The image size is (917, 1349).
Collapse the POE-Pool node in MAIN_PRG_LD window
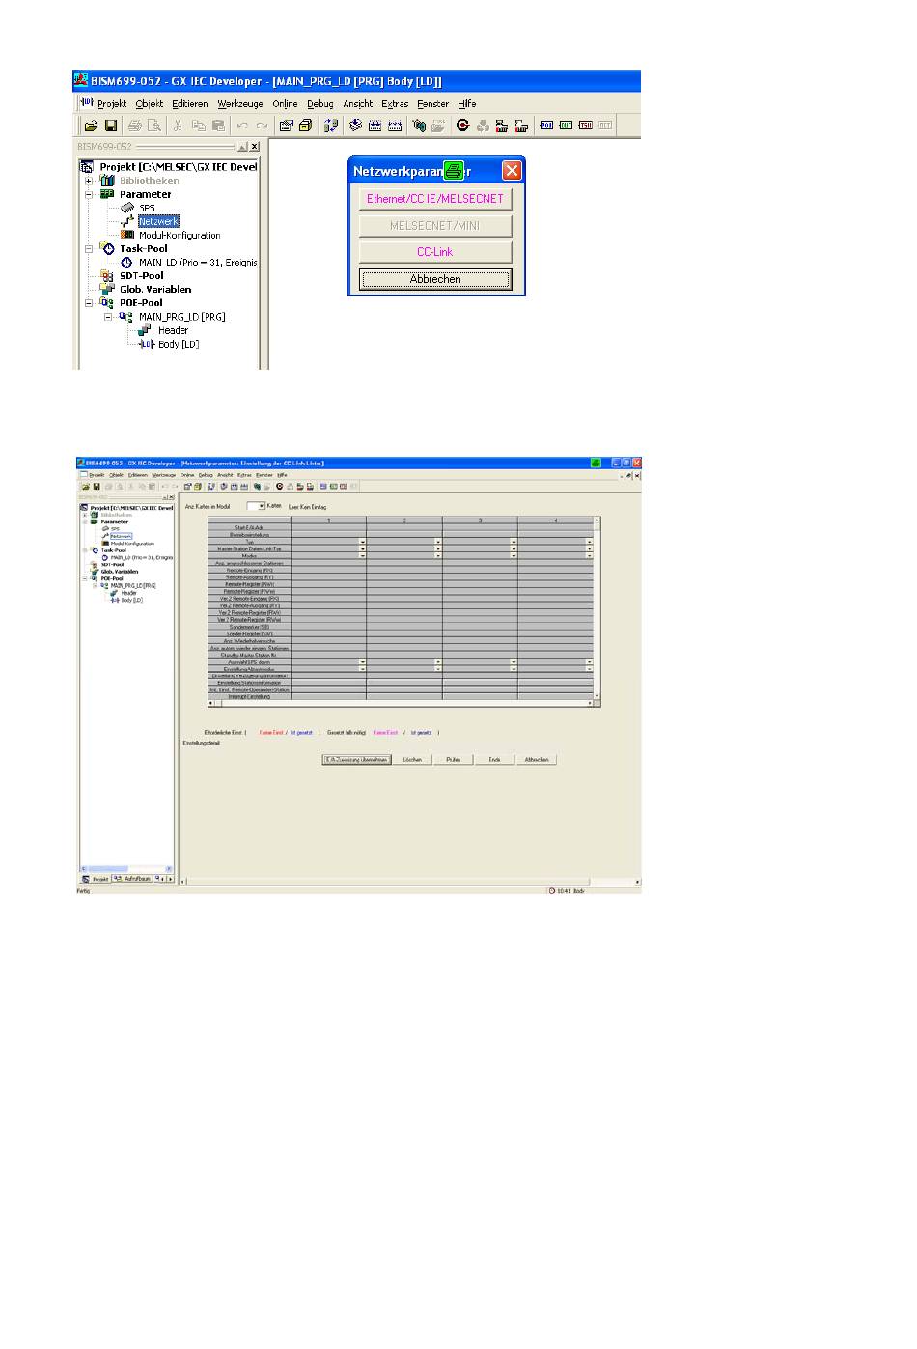[89, 302]
